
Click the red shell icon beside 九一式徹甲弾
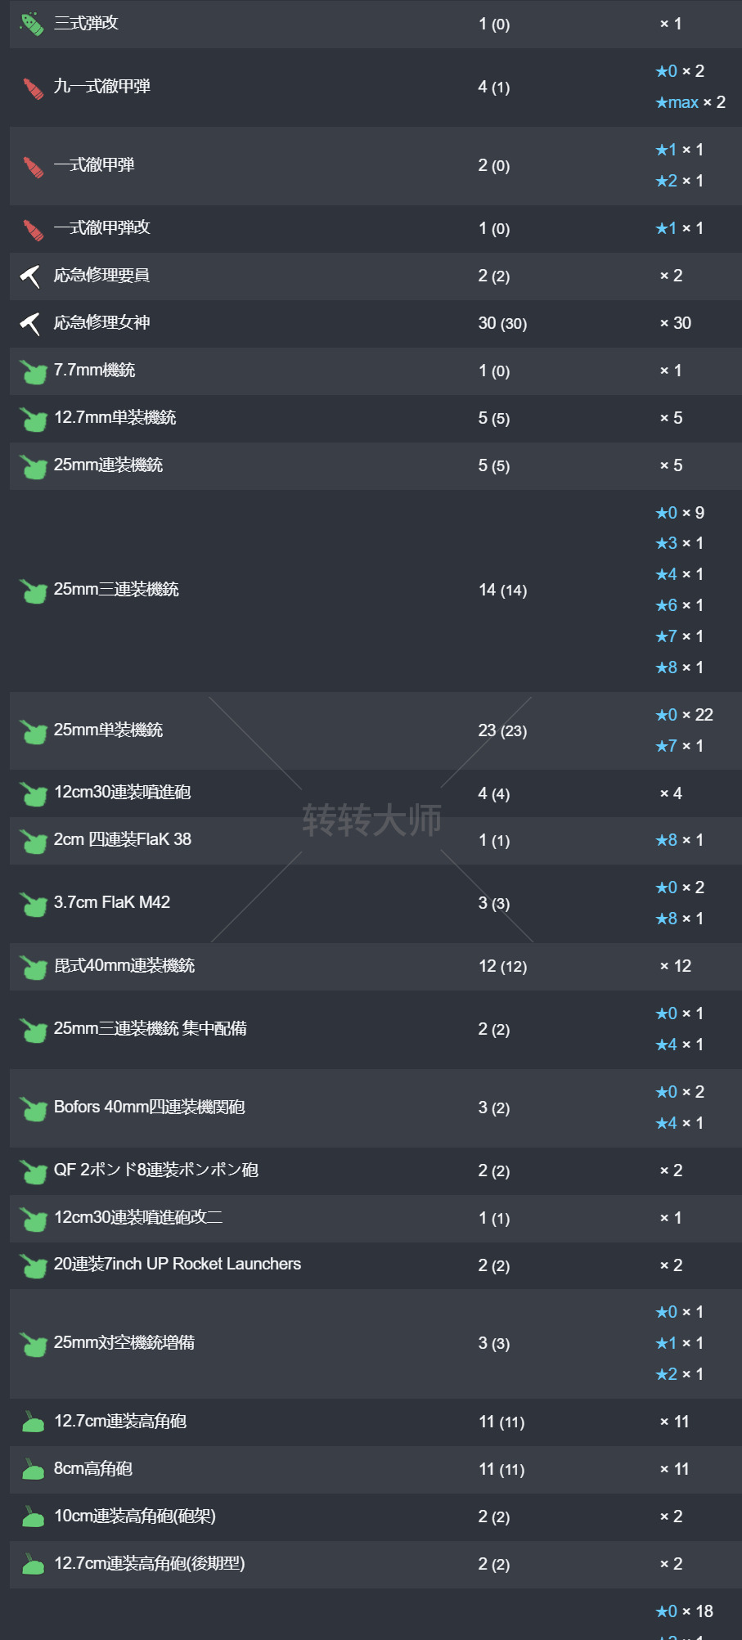33,88
